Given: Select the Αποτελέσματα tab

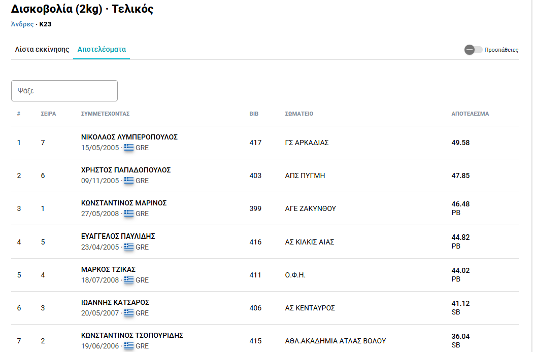Looking at the screenshot, I should tap(102, 49).
